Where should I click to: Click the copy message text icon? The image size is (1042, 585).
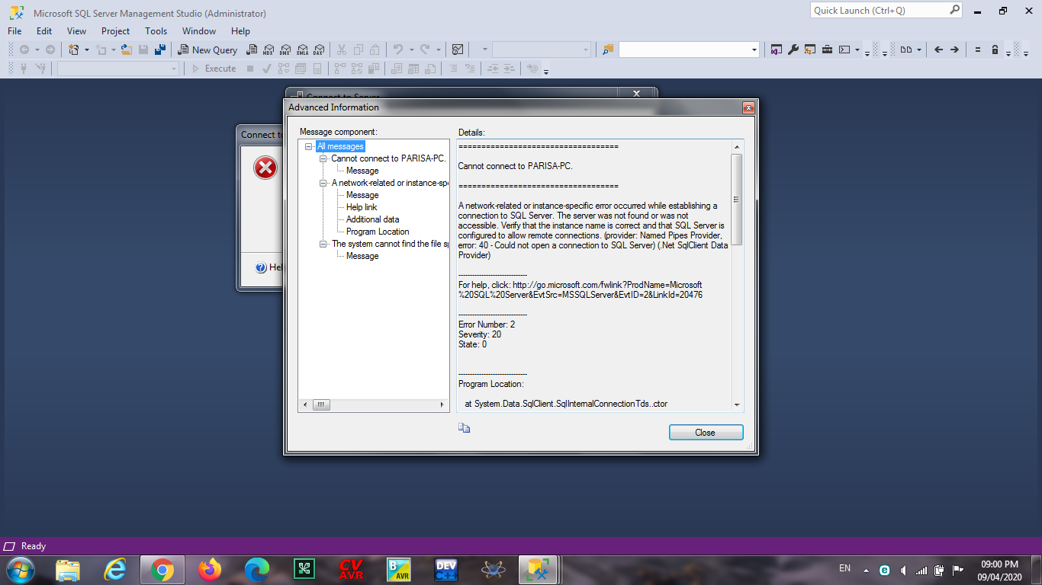464,428
